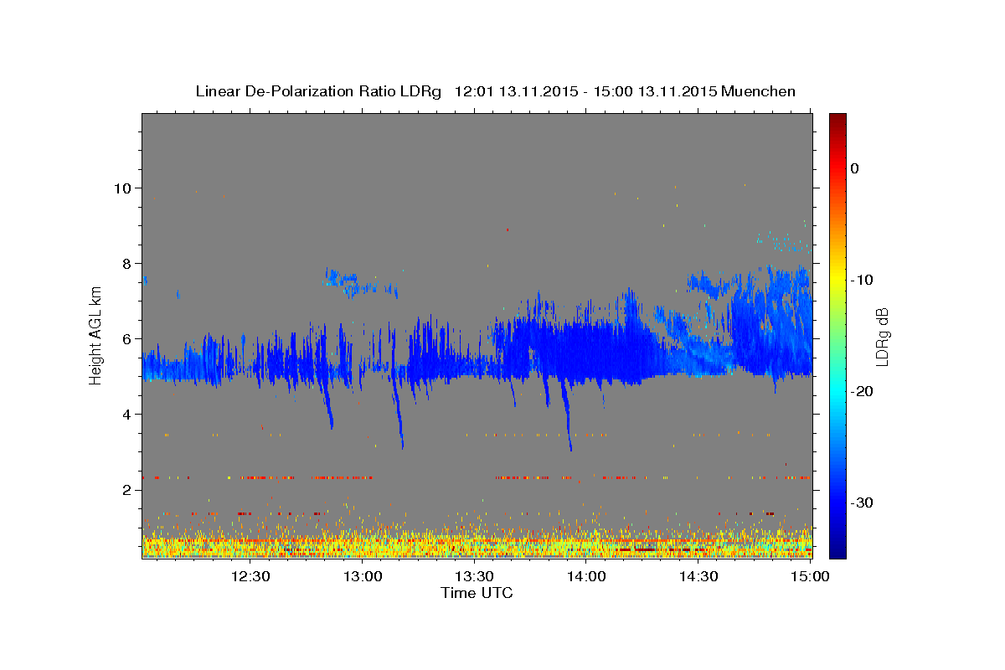1005x670 pixels.
Task: Select the 'Muenchen' location text in title
Action: (759, 91)
